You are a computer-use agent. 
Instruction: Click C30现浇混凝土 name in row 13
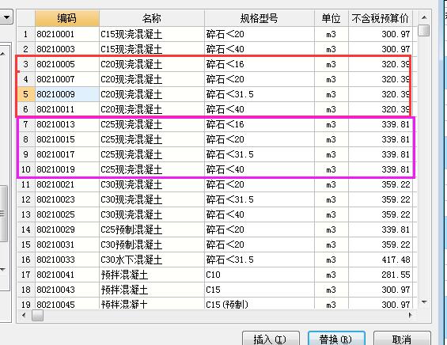(152, 214)
